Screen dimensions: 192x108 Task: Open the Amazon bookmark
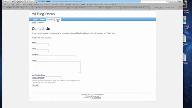point(76,5)
